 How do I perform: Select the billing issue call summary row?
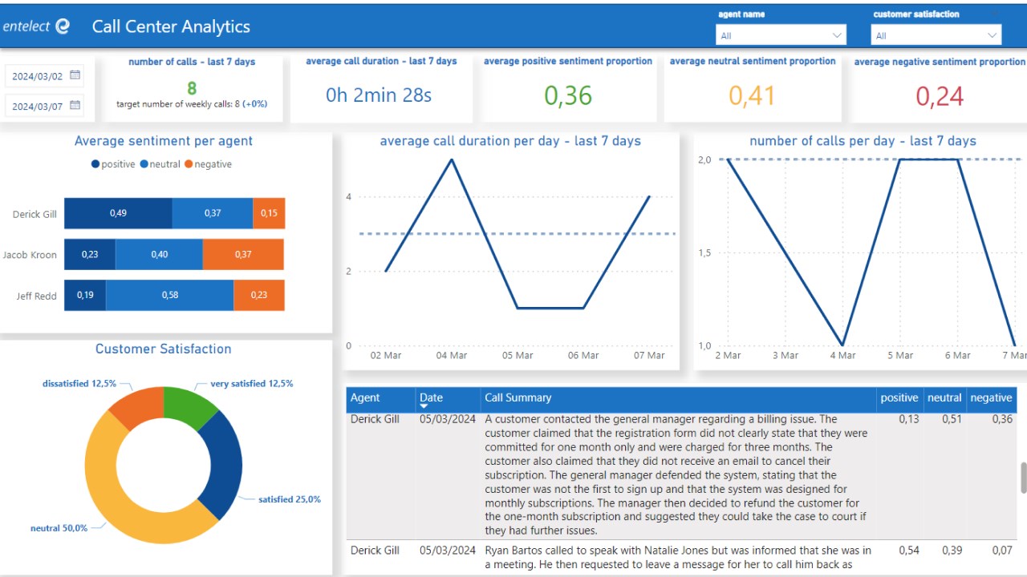point(681,476)
